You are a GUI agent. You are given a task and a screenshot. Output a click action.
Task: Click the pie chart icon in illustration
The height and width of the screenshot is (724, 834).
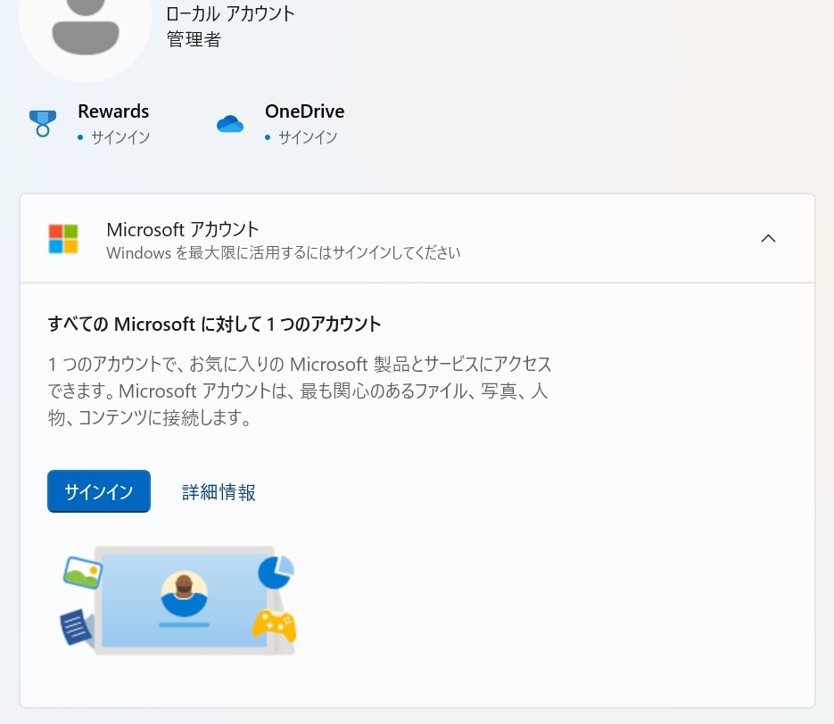[276, 572]
